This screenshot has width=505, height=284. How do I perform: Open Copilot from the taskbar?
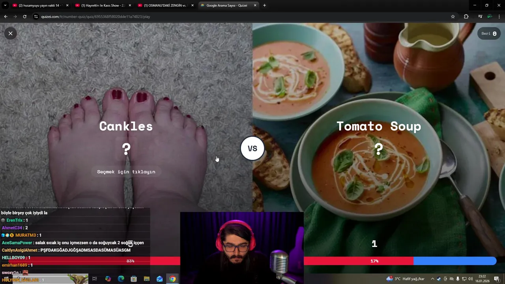(108, 279)
